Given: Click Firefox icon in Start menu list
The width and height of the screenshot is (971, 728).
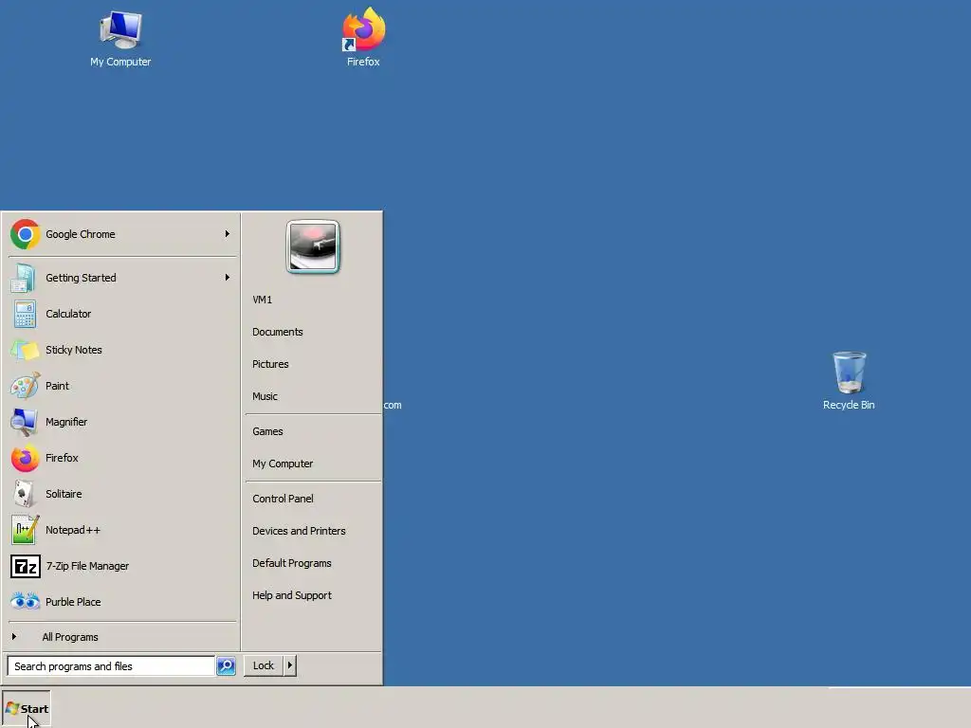Looking at the screenshot, I should pos(25,458).
